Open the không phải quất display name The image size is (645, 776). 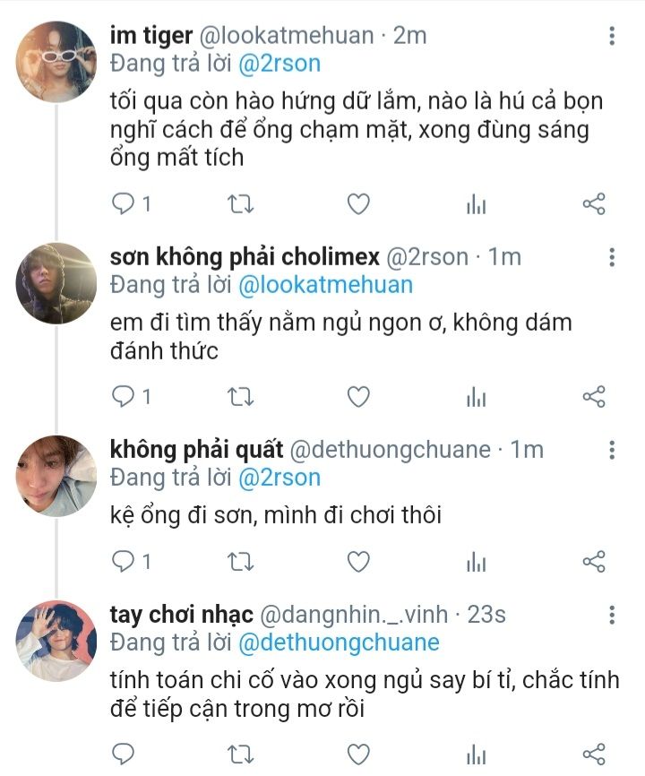[196, 449]
